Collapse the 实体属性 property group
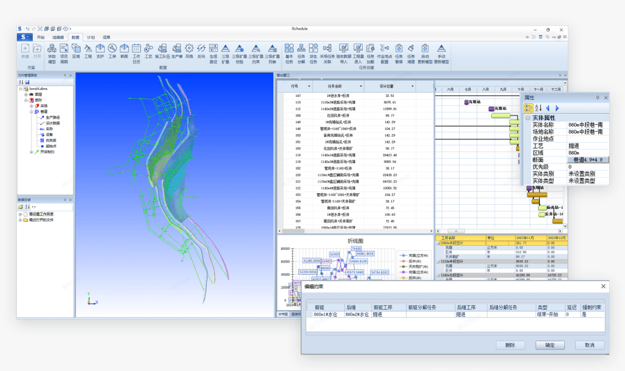Screen dimensions: 625x371 527,118
